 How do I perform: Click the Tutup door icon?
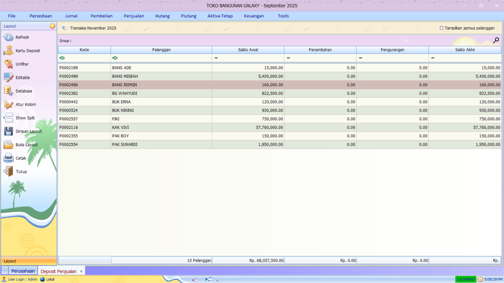pos(8,171)
